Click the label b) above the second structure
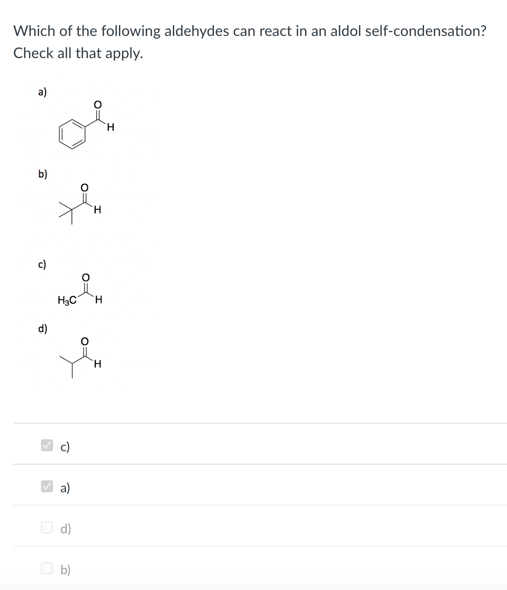Image resolution: width=507 pixels, height=590 pixels. pos(42,174)
